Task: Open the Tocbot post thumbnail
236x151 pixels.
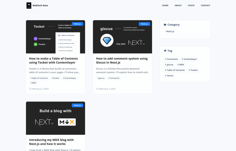Action: (x=55, y=37)
